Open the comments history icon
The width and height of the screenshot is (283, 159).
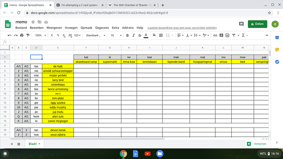tap(241, 24)
